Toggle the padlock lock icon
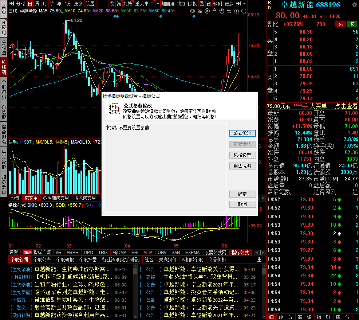359x320 pixels. [x=214, y=11]
